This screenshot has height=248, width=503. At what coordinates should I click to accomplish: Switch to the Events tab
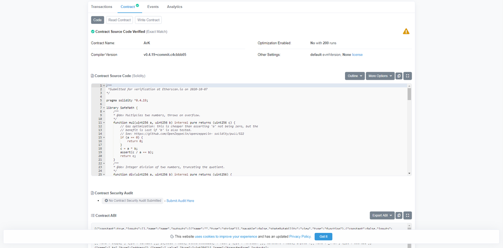tap(153, 7)
